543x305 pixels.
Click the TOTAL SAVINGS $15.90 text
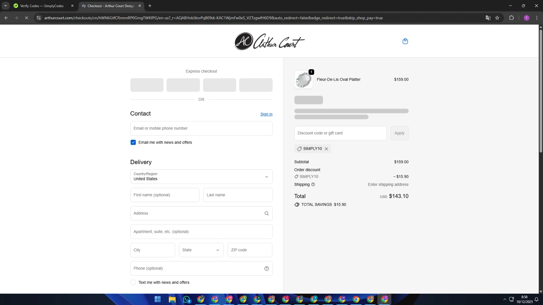click(x=324, y=205)
